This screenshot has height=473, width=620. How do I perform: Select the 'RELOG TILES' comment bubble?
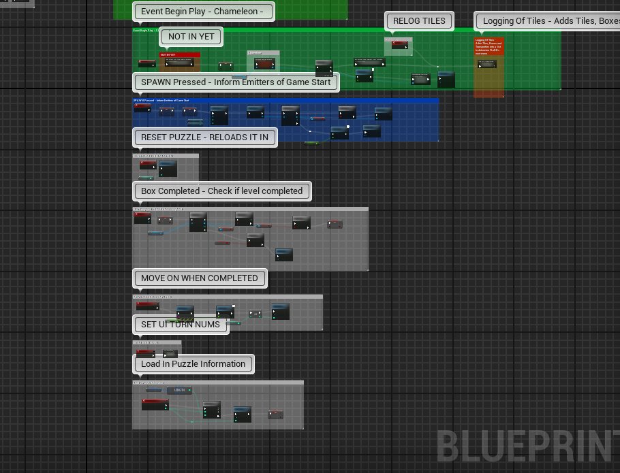tap(419, 21)
